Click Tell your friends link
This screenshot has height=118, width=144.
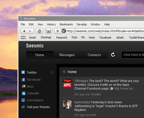[38, 107]
